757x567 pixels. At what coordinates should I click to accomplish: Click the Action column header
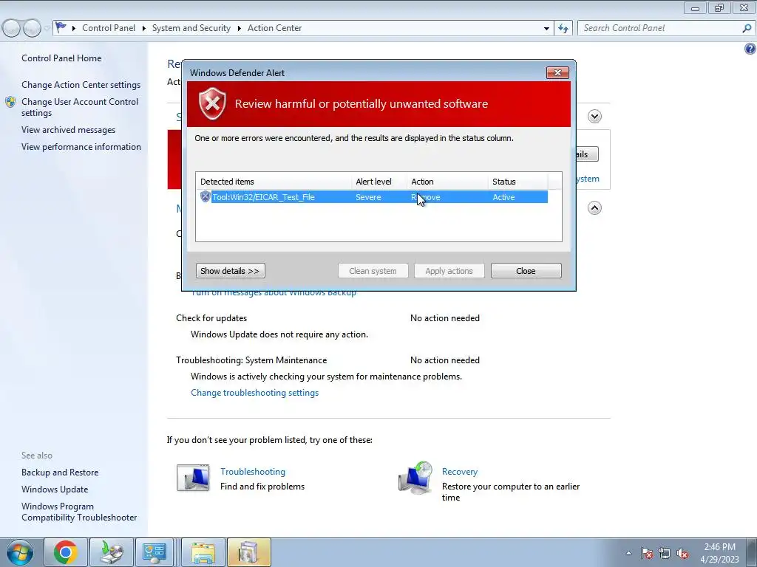point(447,182)
